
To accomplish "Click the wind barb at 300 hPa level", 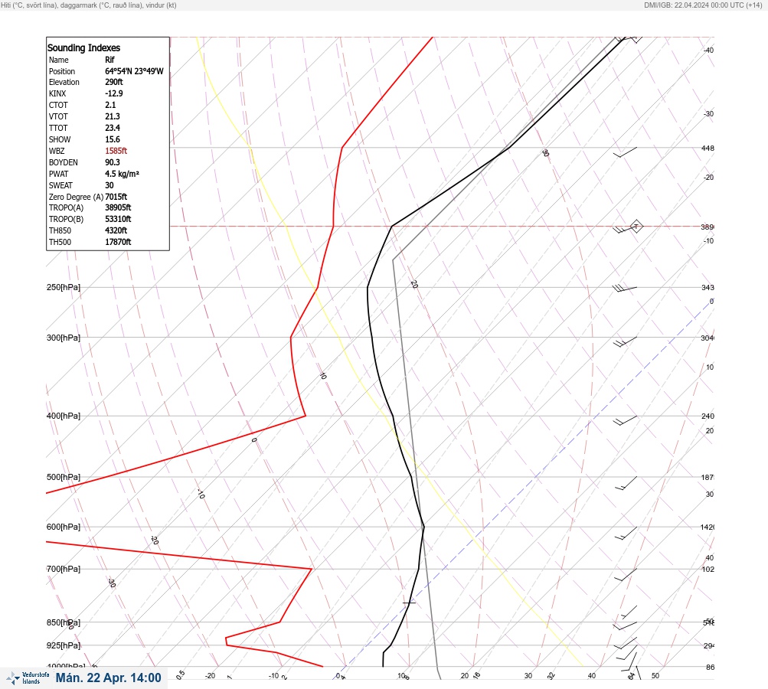I will coord(625,341).
